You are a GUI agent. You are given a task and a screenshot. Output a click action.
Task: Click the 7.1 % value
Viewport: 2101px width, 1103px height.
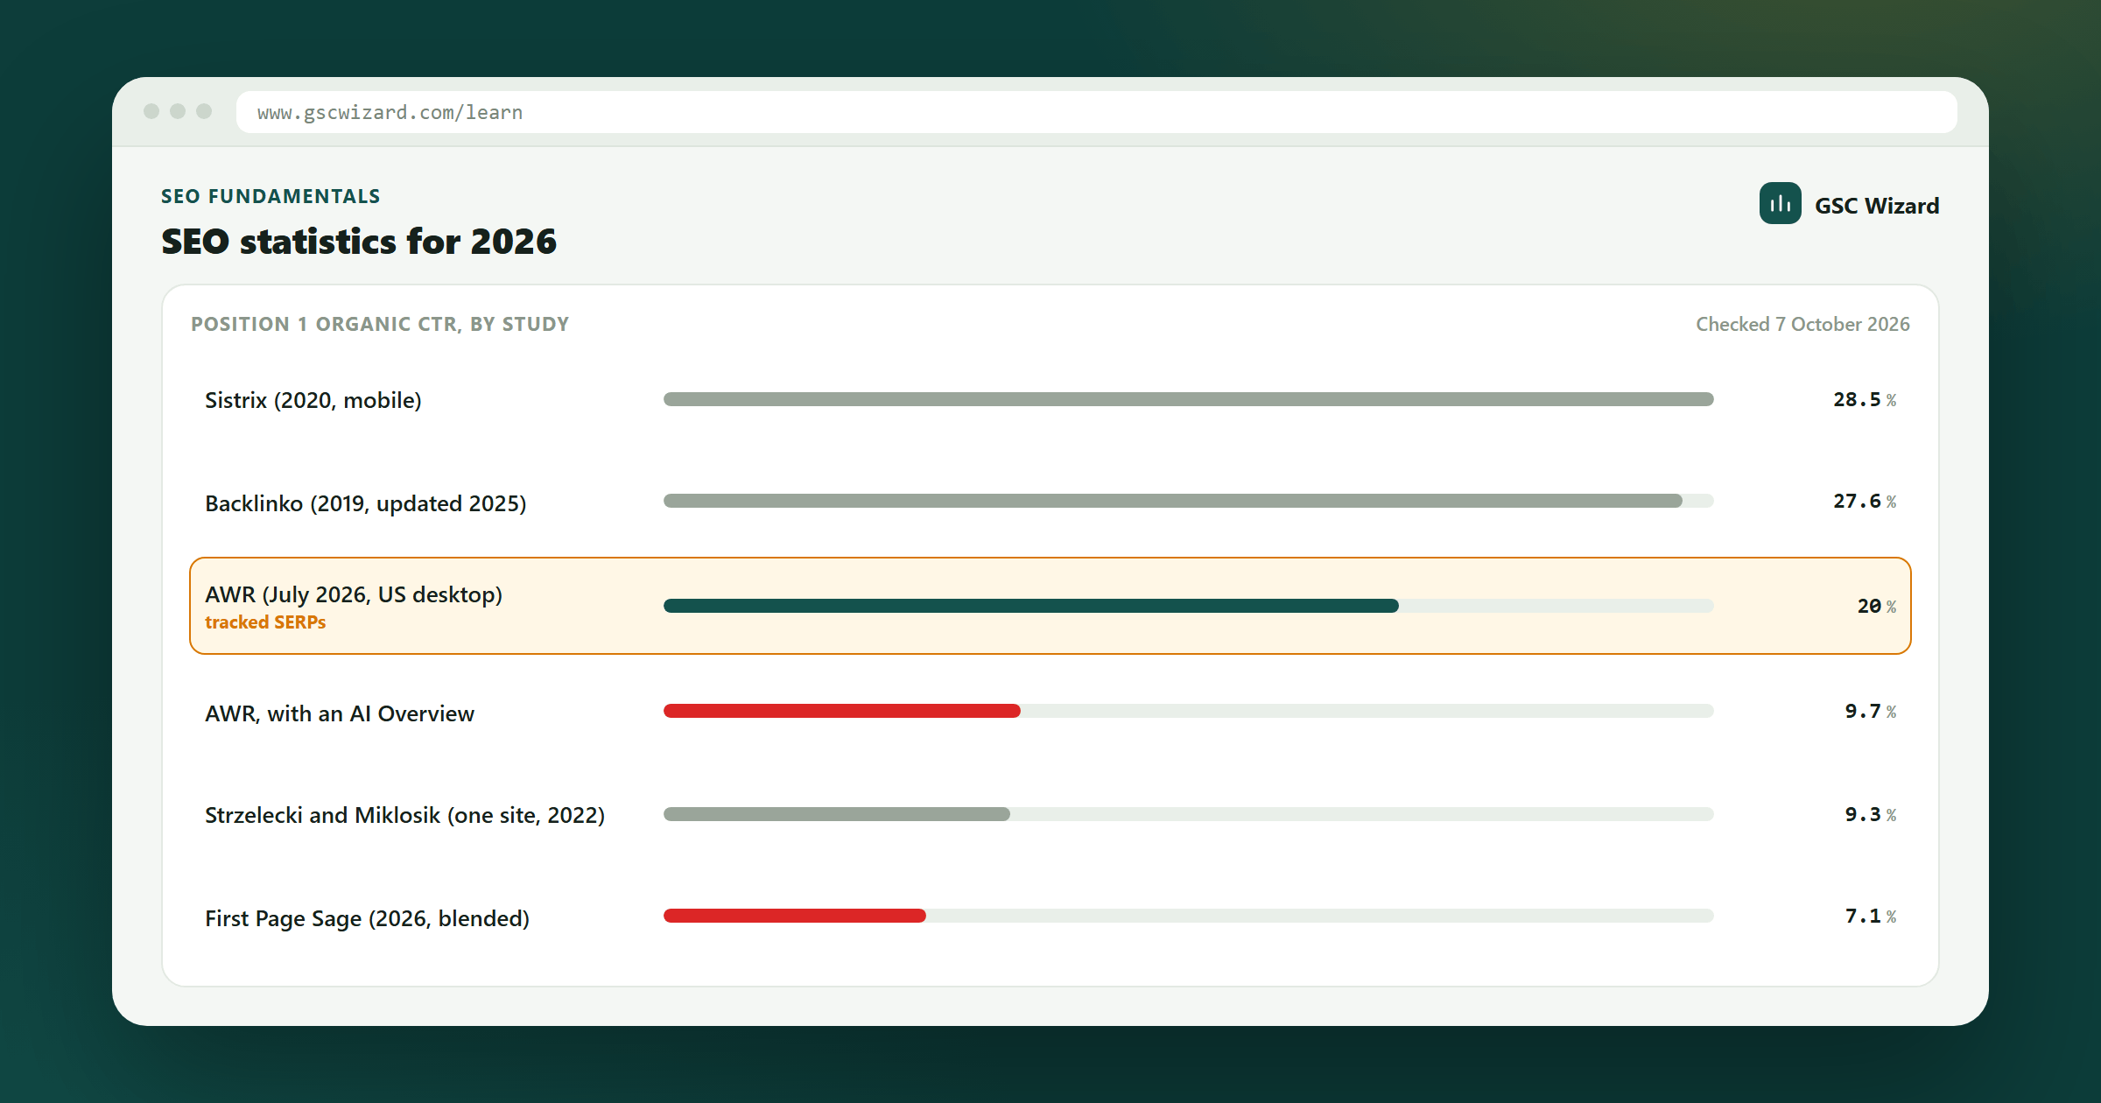pyautogui.click(x=1871, y=917)
